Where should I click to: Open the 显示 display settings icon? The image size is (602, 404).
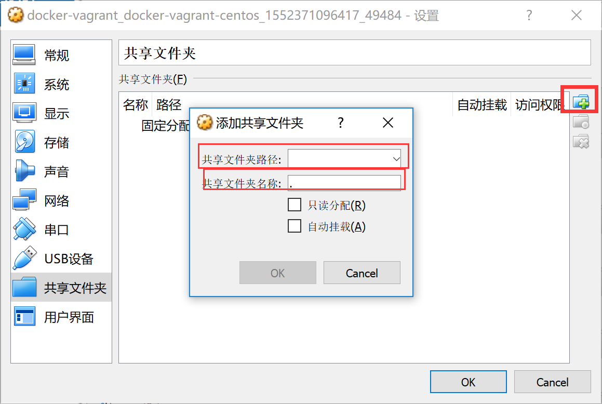[24, 113]
